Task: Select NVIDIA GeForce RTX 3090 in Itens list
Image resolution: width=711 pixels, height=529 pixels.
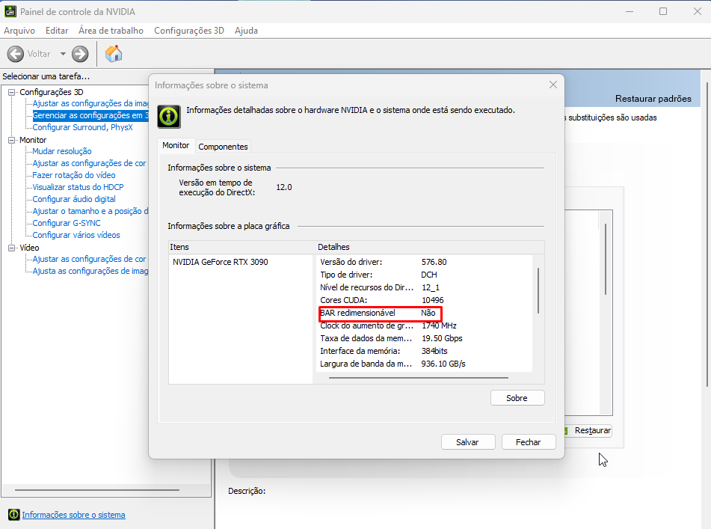Action: (x=221, y=262)
